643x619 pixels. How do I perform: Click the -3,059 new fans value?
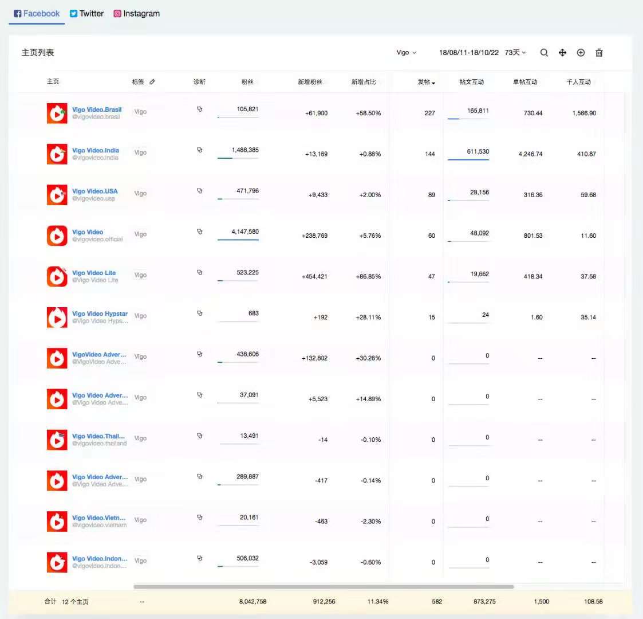pos(318,562)
